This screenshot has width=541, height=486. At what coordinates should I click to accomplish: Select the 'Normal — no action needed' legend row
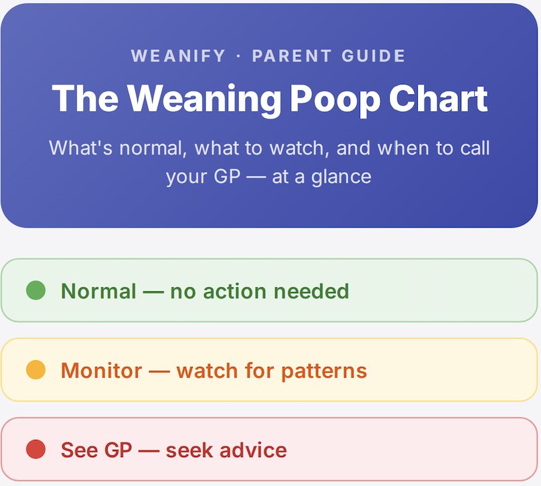[x=269, y=291]
